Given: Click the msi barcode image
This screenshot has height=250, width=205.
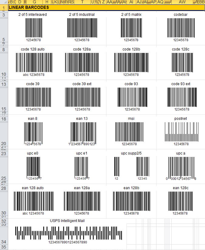Looking at the screenshot, I should 129,132.
